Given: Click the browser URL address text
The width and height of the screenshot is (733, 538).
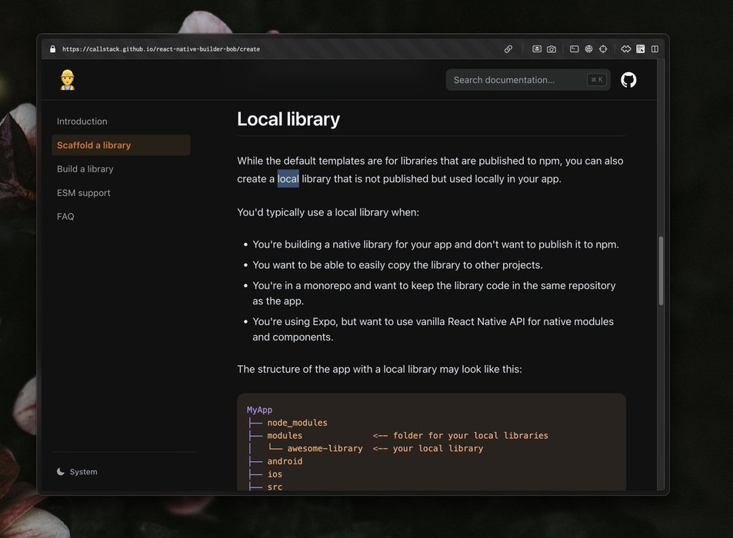Looking at the screenshot, I should (161, 49).
